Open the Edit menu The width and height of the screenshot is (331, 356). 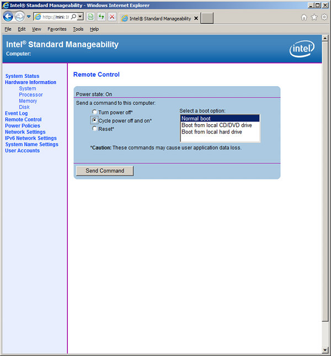(x=22, y=29)
